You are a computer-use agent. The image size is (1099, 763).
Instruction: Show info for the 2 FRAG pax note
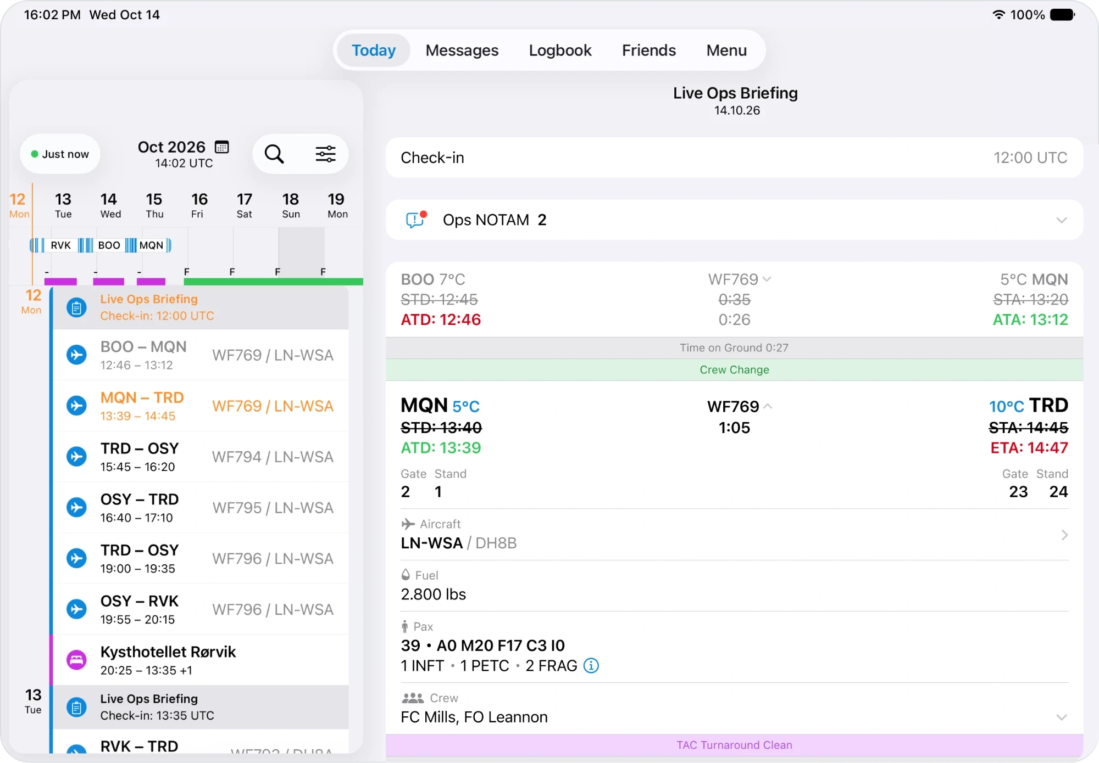tap(591, 666)
